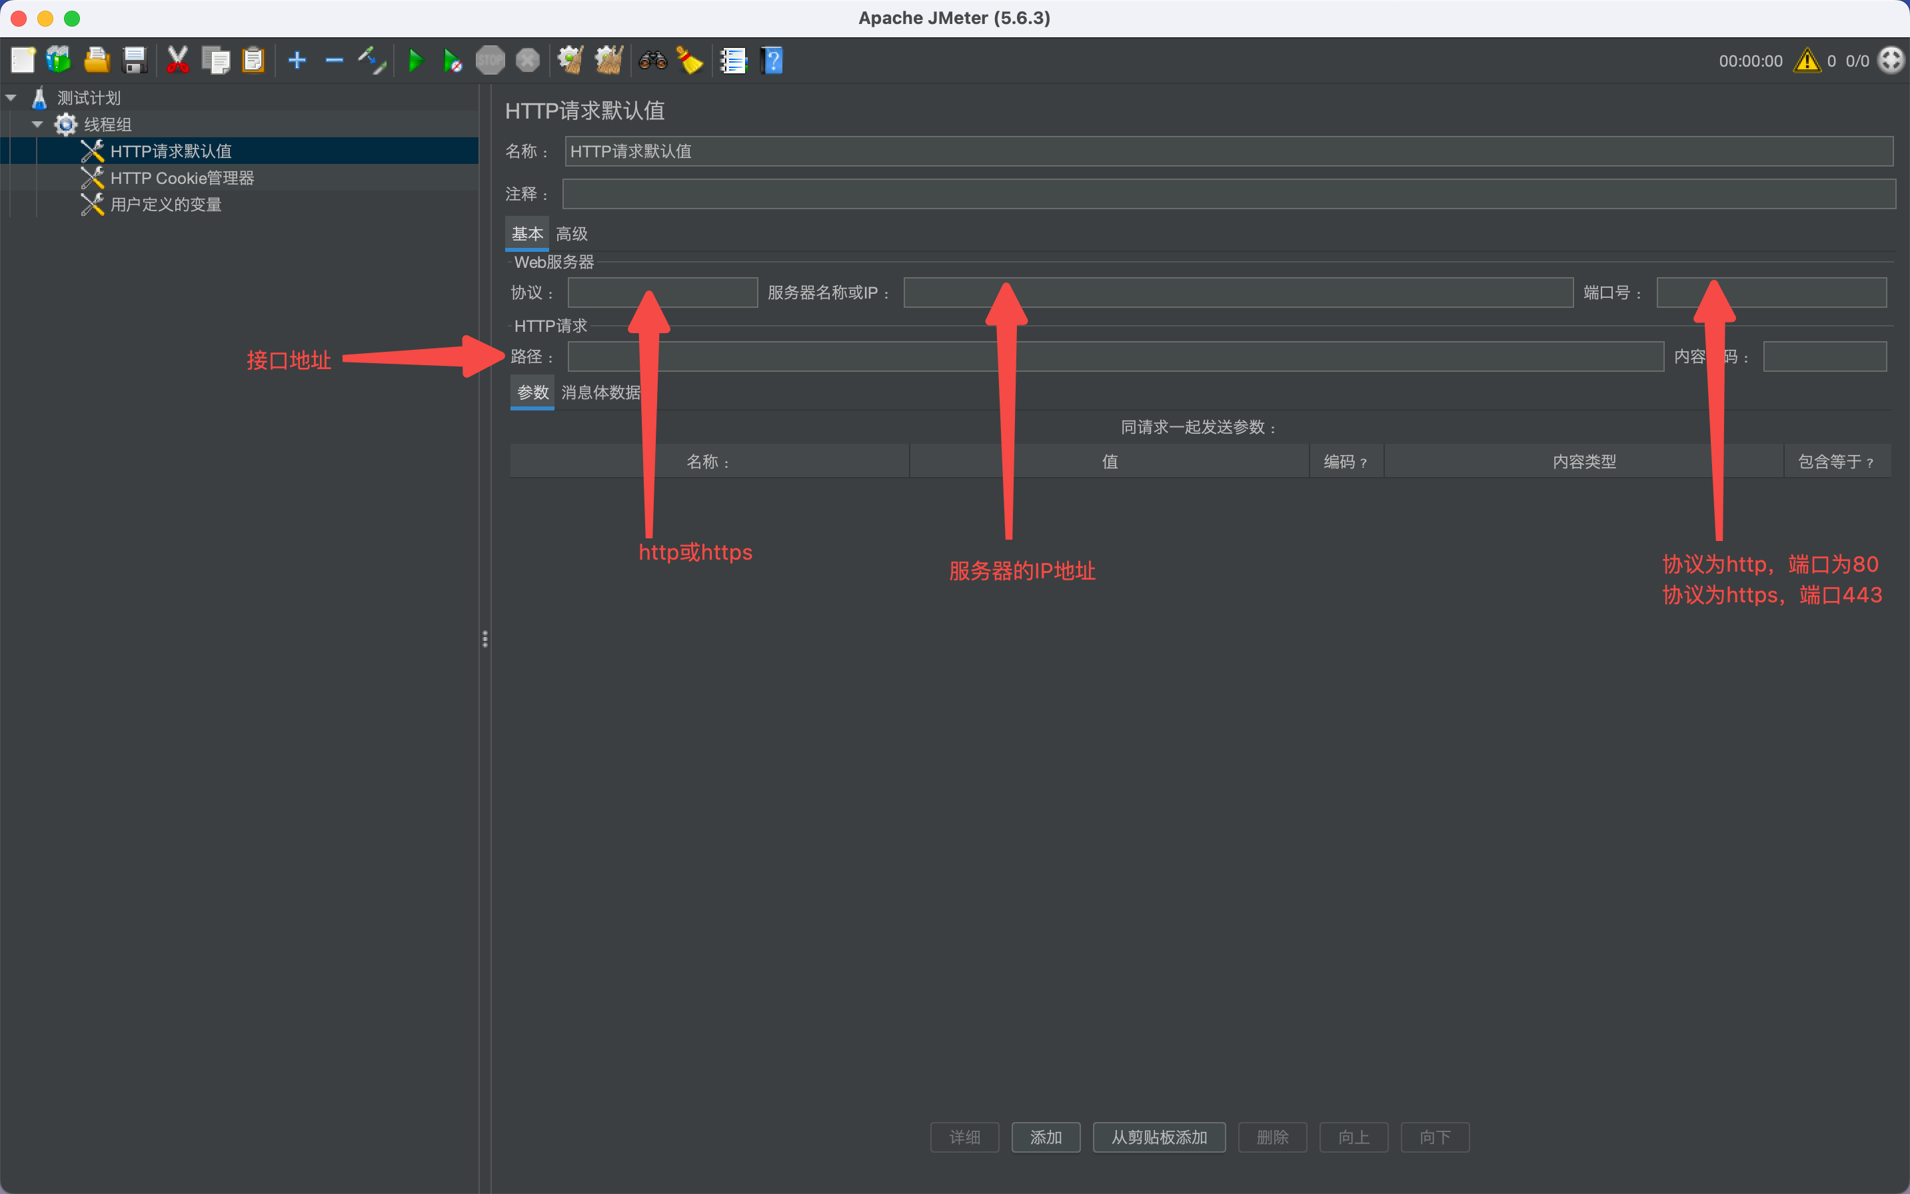Open Search with binoculars icon

(x=652, y=60)
